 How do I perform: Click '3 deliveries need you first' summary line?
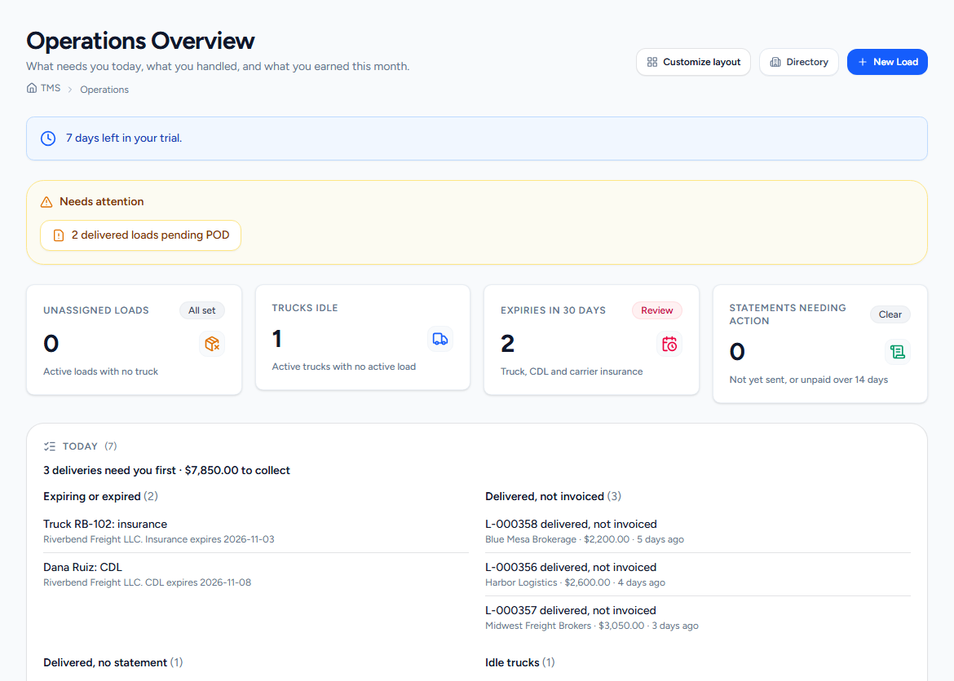click(166, 470)
